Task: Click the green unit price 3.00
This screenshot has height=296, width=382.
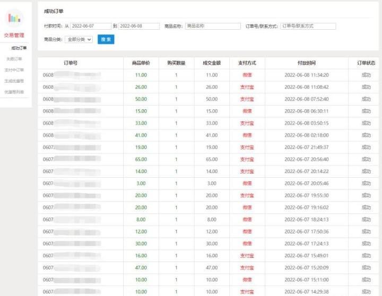Action: tap(141, 184)
